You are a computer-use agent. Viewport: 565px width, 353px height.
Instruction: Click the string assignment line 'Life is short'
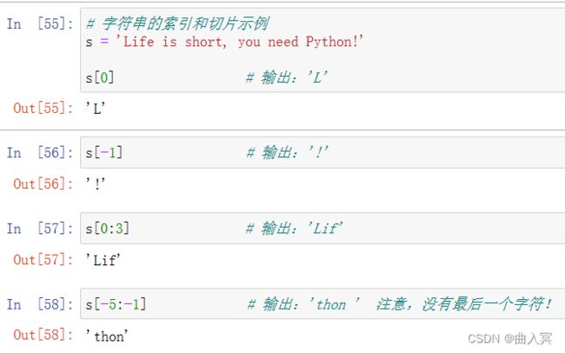click(x=224, y=42)
